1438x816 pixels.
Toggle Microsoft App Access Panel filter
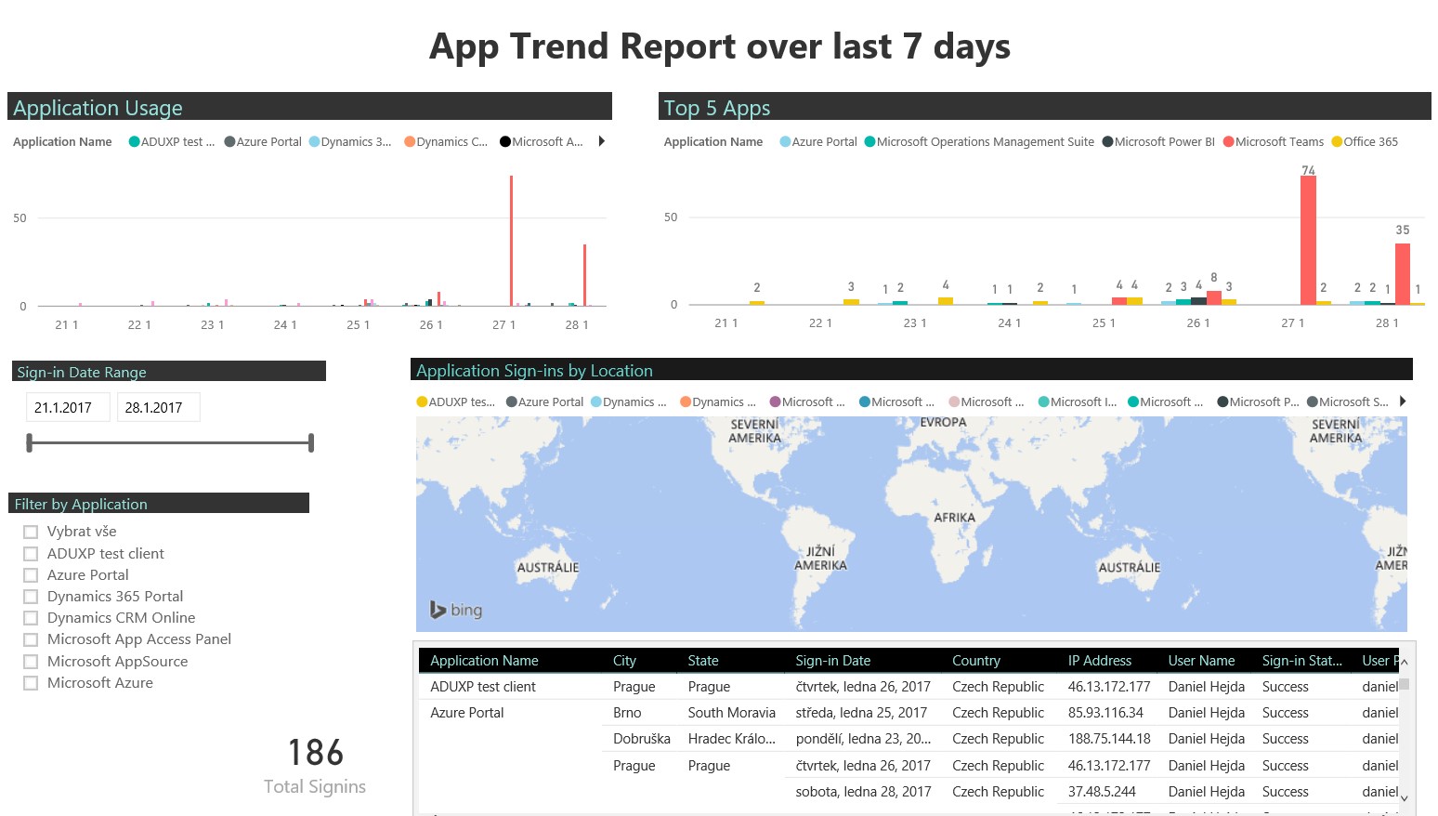pos(31,639)
